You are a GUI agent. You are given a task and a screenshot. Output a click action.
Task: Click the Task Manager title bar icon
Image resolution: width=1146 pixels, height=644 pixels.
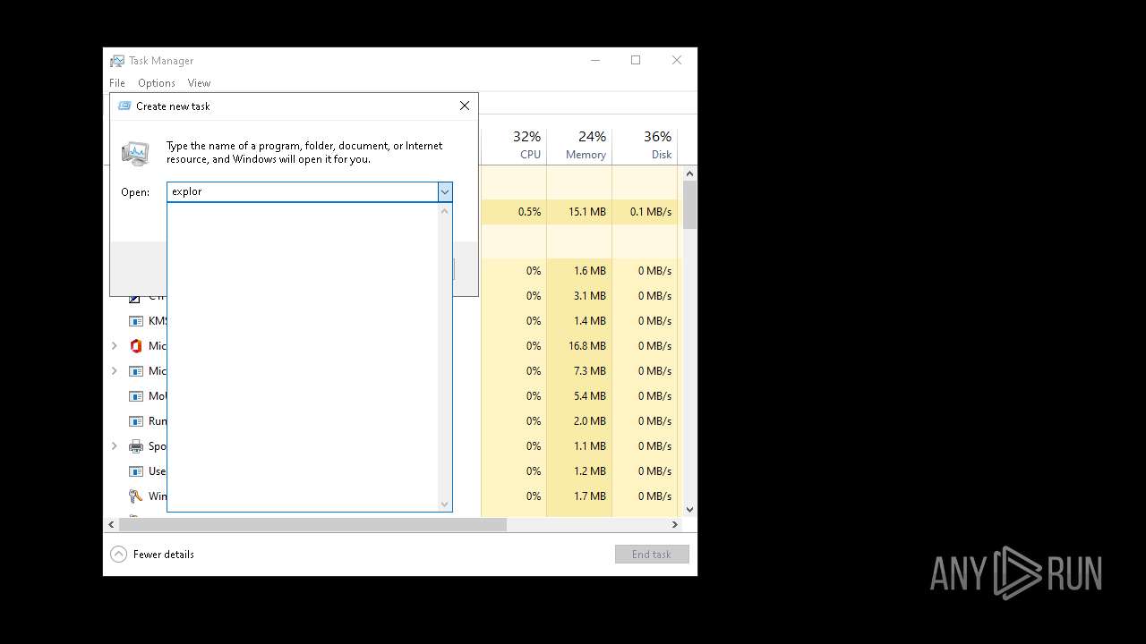coord(117,61)
